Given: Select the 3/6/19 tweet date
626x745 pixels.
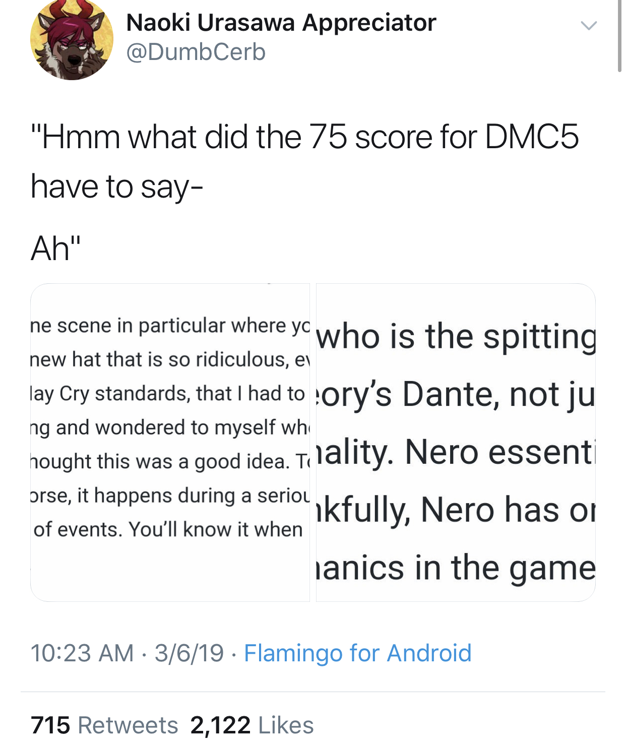Looking at the screenshot, I should (189, 653).
